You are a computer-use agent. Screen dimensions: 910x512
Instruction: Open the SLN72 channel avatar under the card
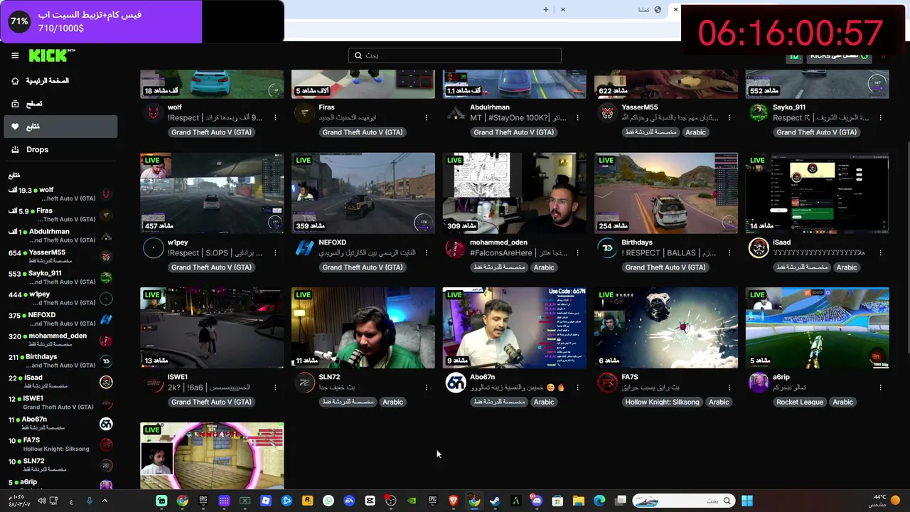(x=305, y=383)
